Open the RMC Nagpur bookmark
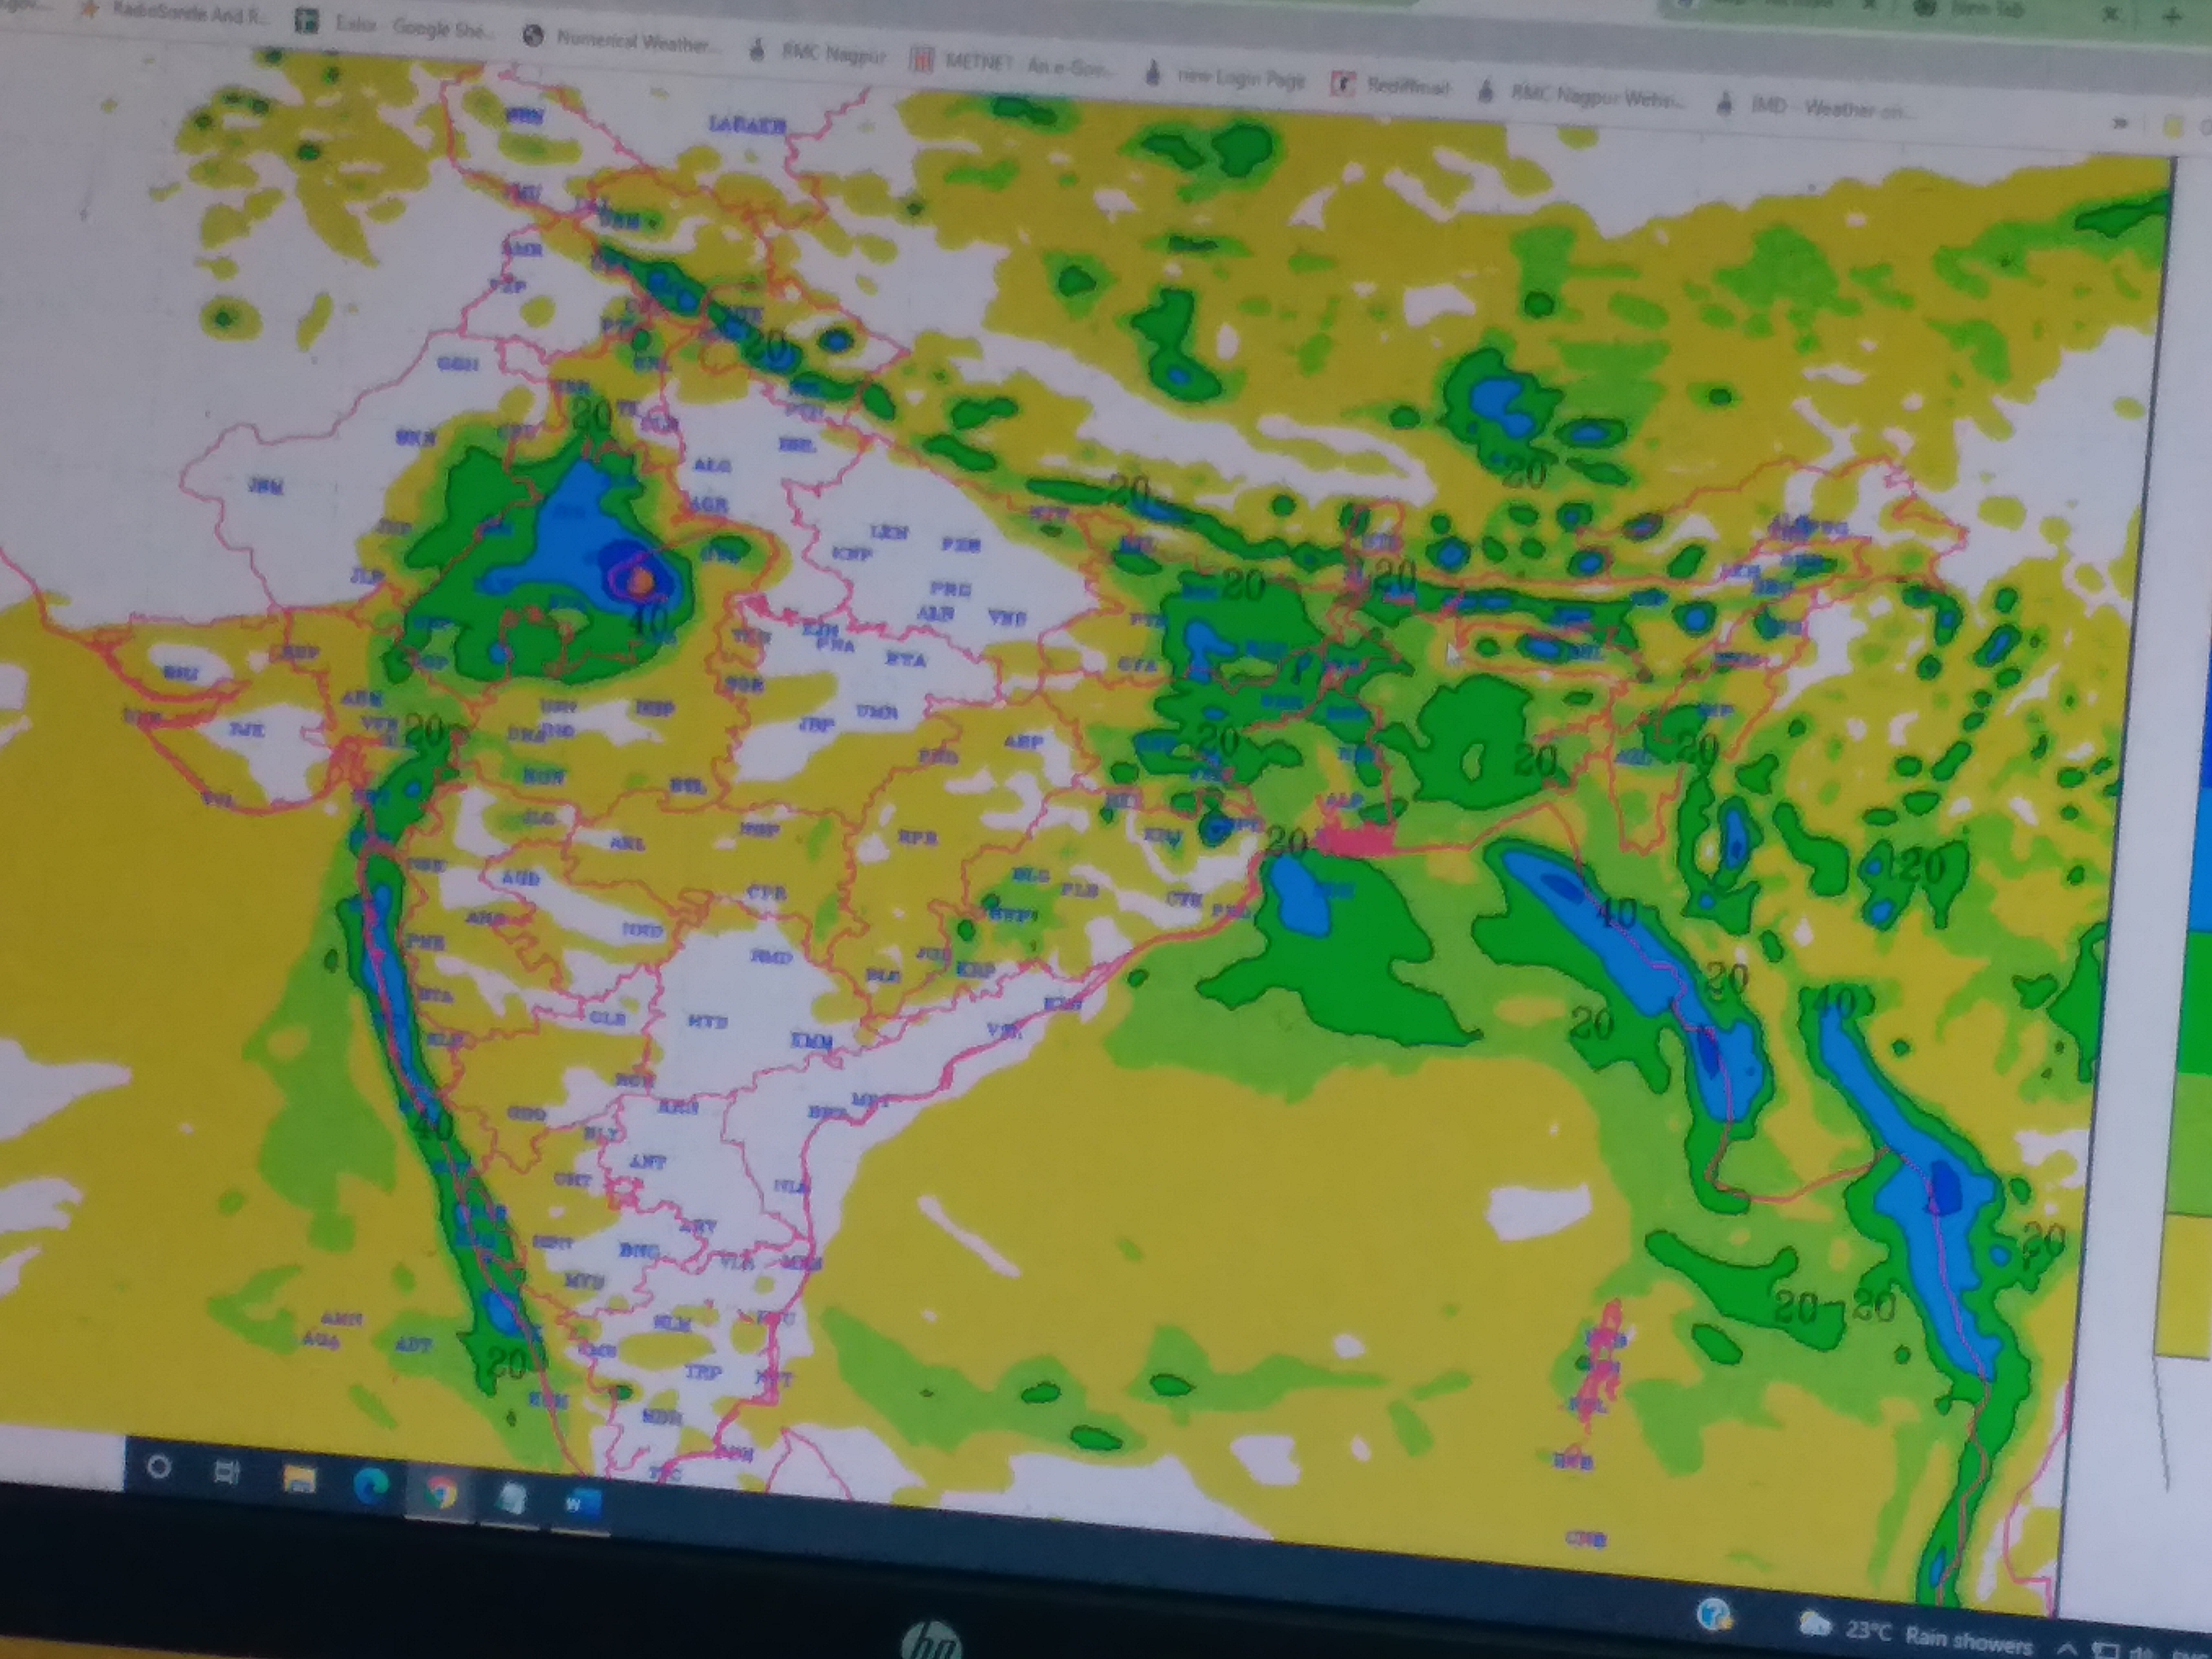The image size is (2212, 1659). pyautogui.click(x=819, y=54)
